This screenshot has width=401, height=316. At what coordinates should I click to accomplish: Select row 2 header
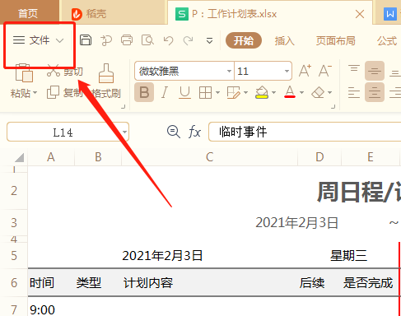14,191
